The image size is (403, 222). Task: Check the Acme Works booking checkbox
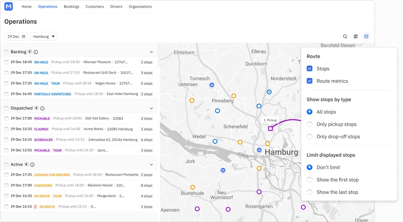[x=6, y=129]
